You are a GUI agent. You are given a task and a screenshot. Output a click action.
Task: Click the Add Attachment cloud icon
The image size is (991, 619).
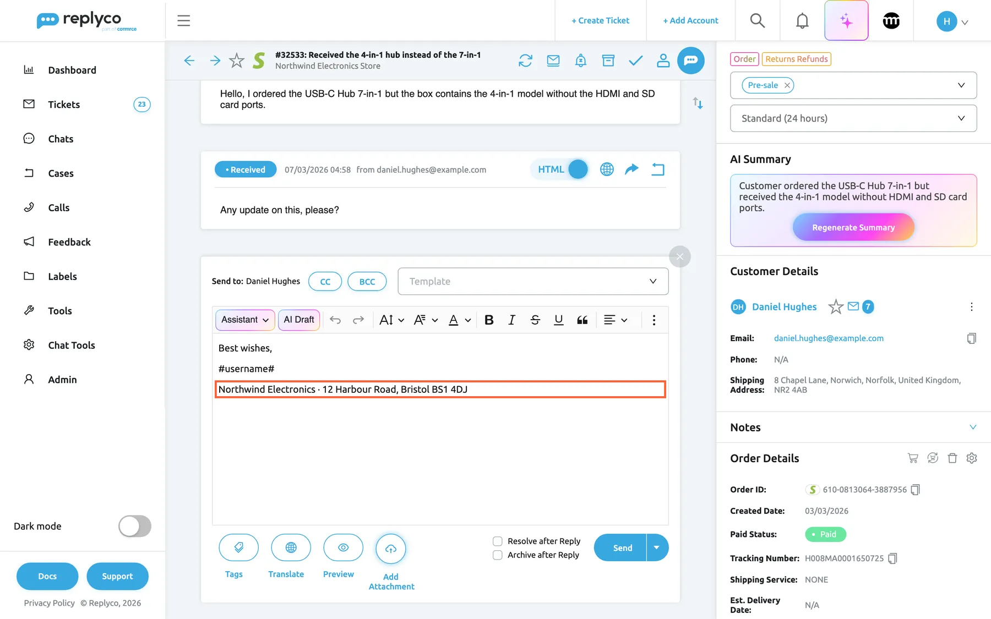coord(391,549)
